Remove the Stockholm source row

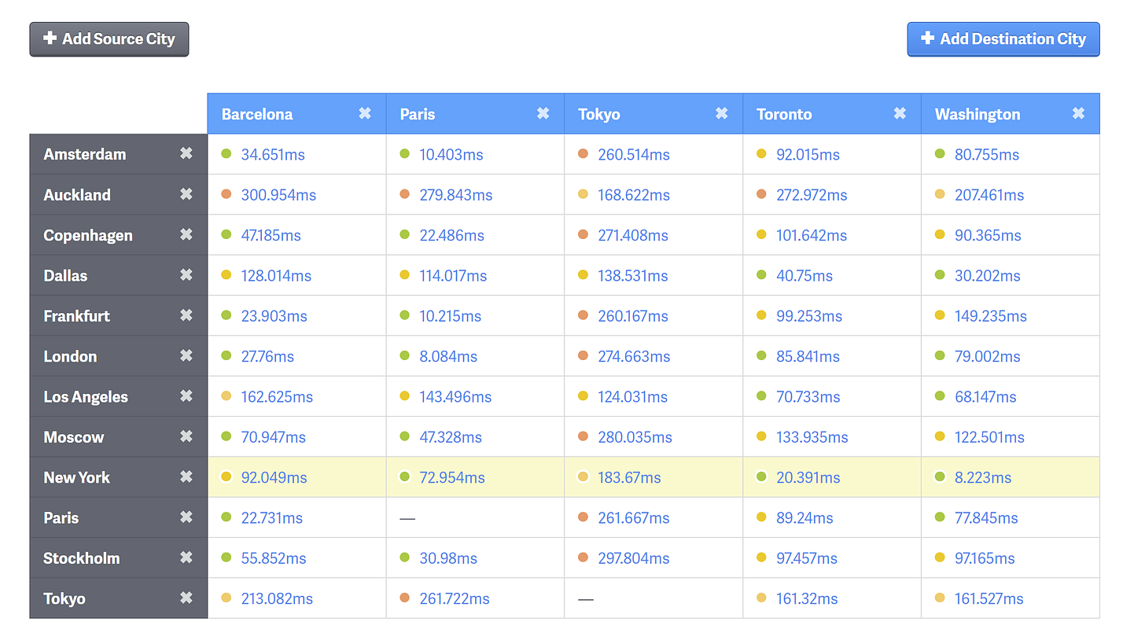(x=186, y=557)
